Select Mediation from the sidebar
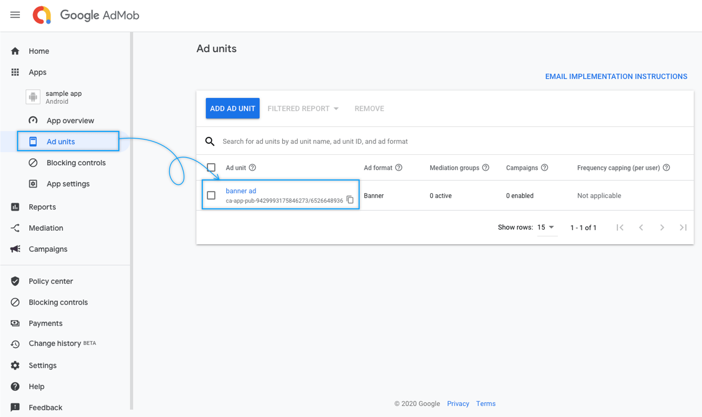702x417 pixels. [x=46, y=228]
